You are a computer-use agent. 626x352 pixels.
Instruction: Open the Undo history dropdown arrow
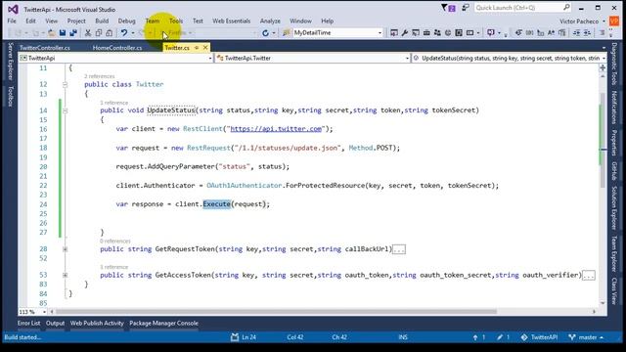tap(133, 33)
